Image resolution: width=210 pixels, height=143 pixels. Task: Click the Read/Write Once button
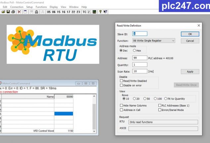pos(186,85)
